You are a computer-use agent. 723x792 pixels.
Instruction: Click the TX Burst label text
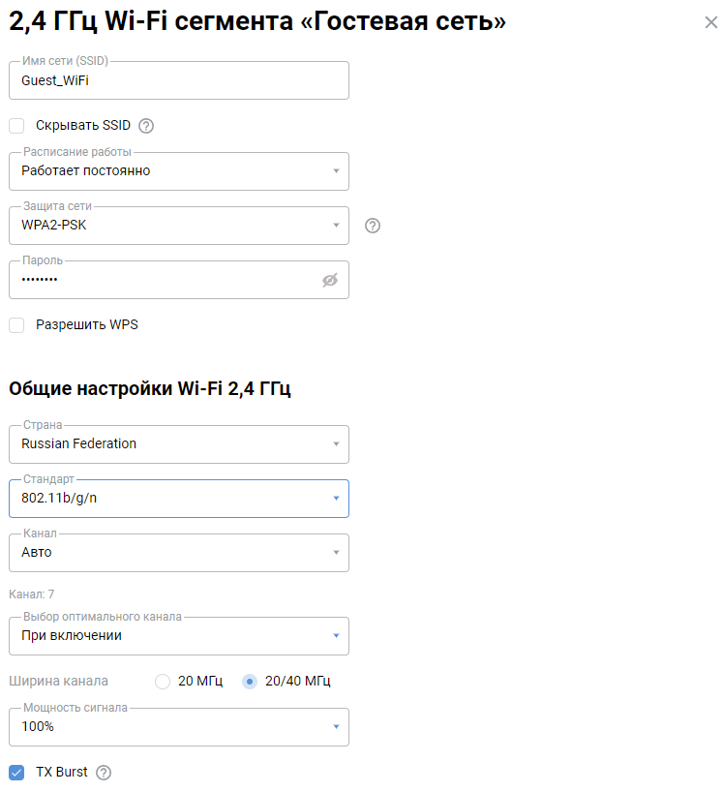pos(62,773)
